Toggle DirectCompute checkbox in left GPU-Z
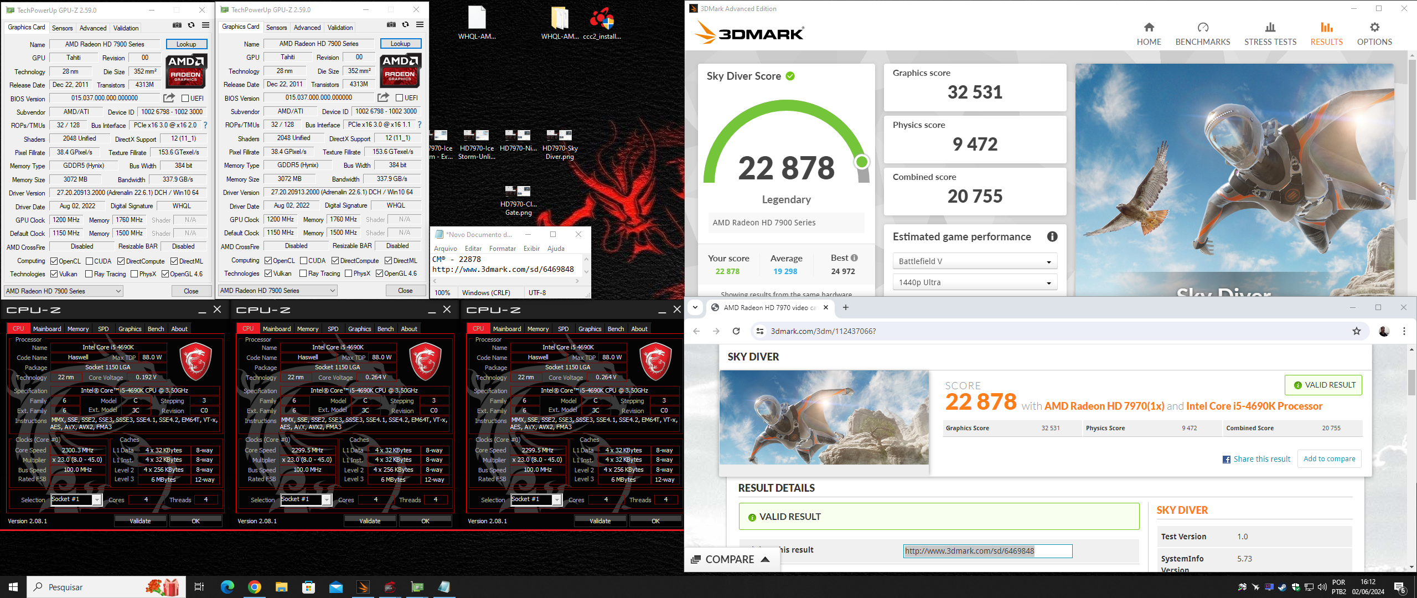The width and height of the screenshot is (1417, 598). click(121, 261)
